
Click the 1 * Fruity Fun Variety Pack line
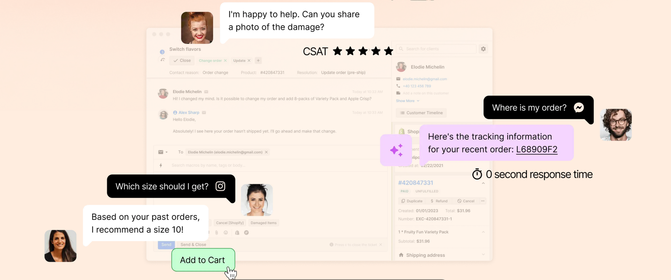pos(423,232)
